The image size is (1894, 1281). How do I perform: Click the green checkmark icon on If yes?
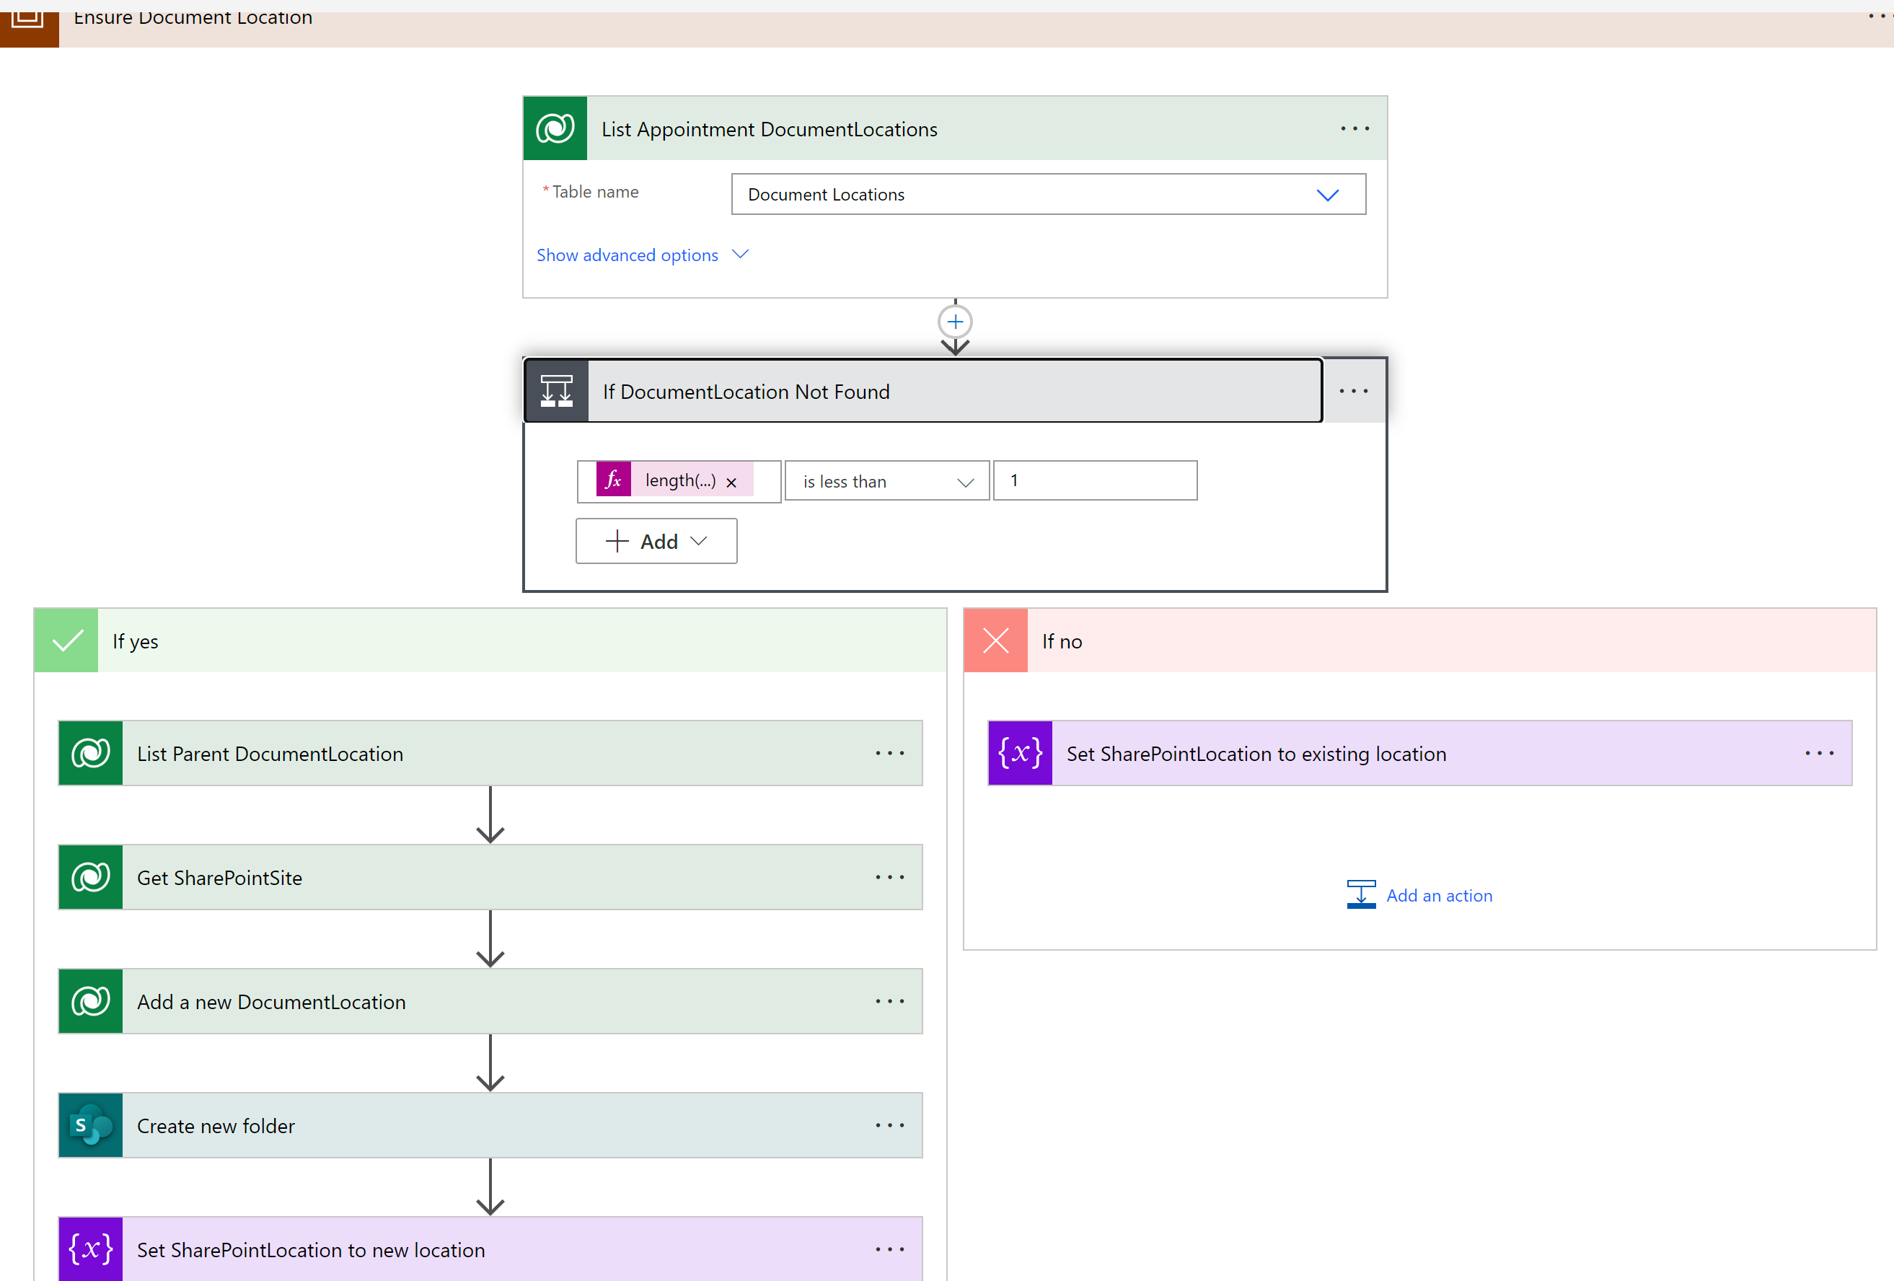[x=67, y=641]
